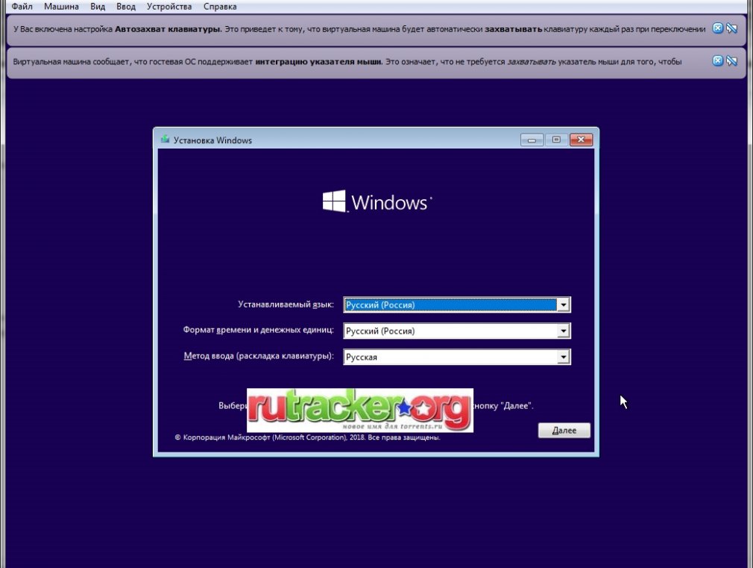This screenshot has height=568, width=753.
Task: Click the "Метод ввода (раскладка клавиатуры):" label
Action: coord(259,356)
